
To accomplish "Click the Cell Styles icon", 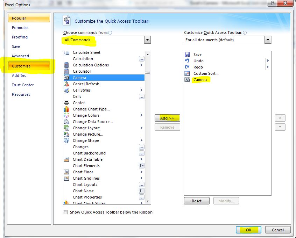I will [66, 90].
